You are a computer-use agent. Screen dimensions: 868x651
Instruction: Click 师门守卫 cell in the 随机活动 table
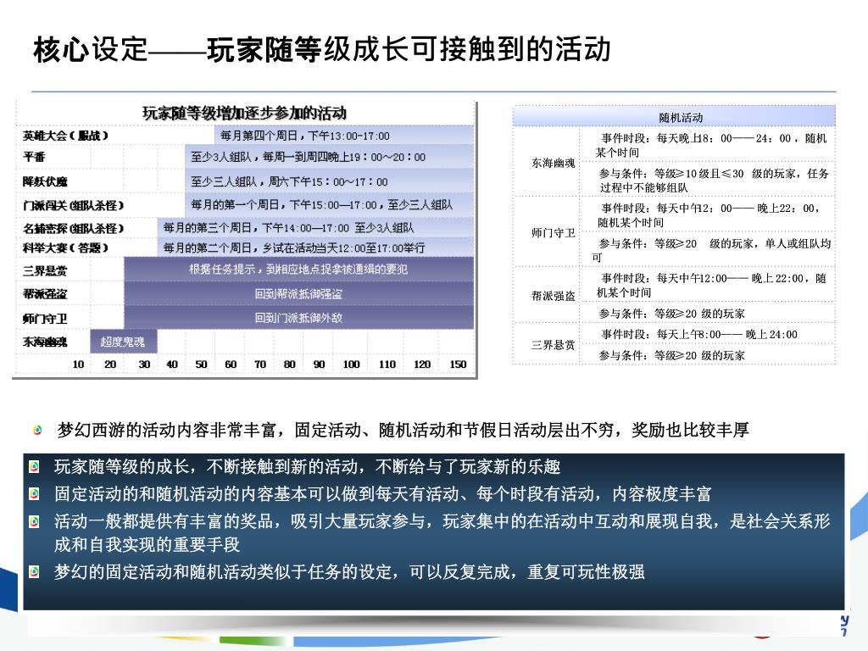click(x=547, y=232)
